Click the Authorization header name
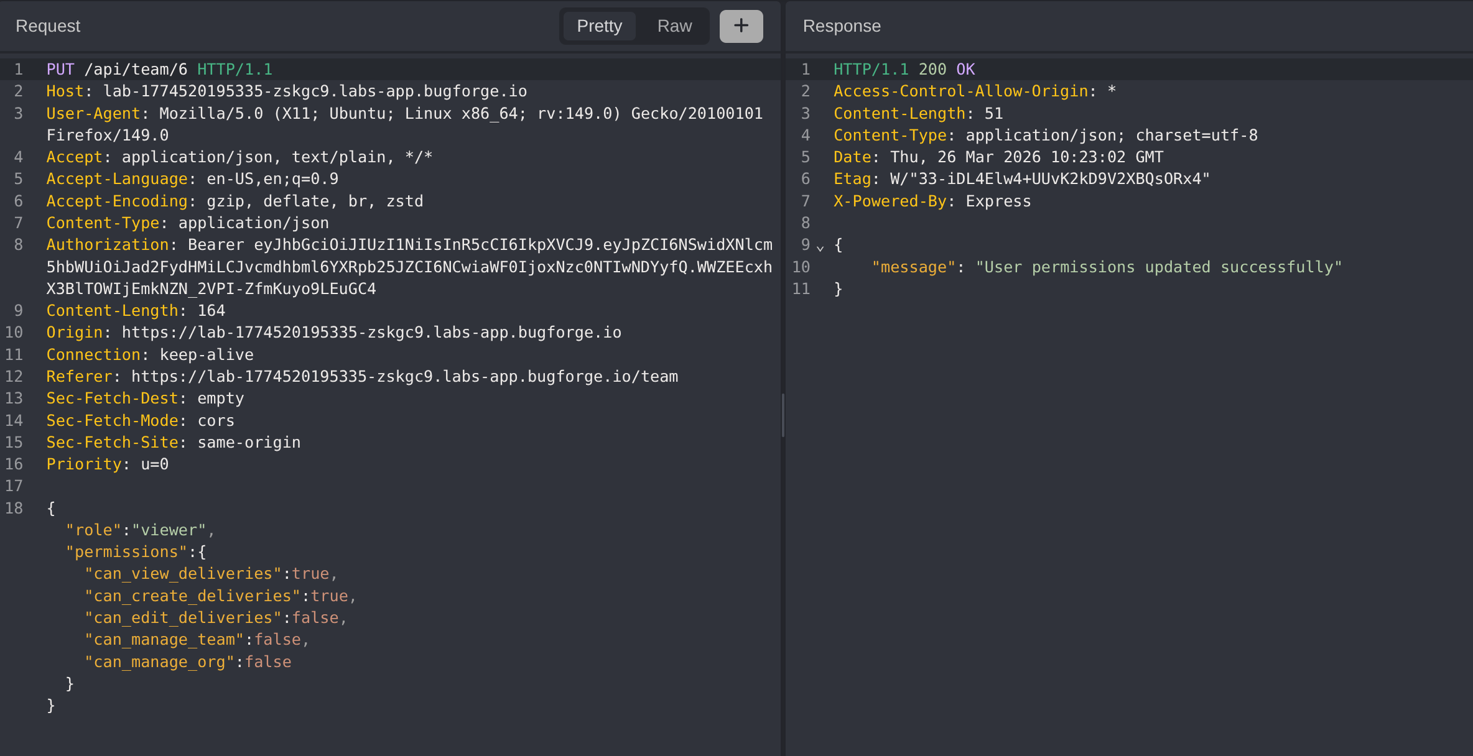1473x756 pixels. [107, 245]
